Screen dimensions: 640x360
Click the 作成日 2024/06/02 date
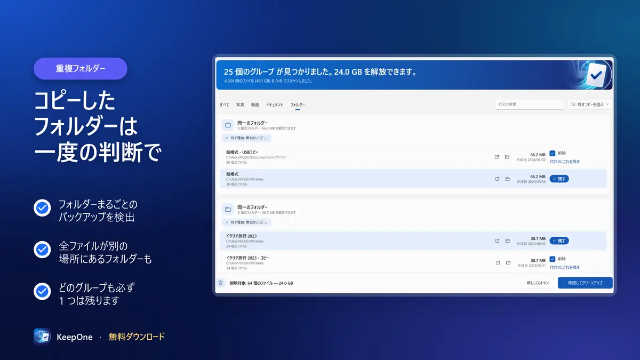tap(531, 159)
